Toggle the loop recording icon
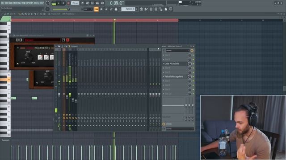286x160 pixels. click(102, 3)
